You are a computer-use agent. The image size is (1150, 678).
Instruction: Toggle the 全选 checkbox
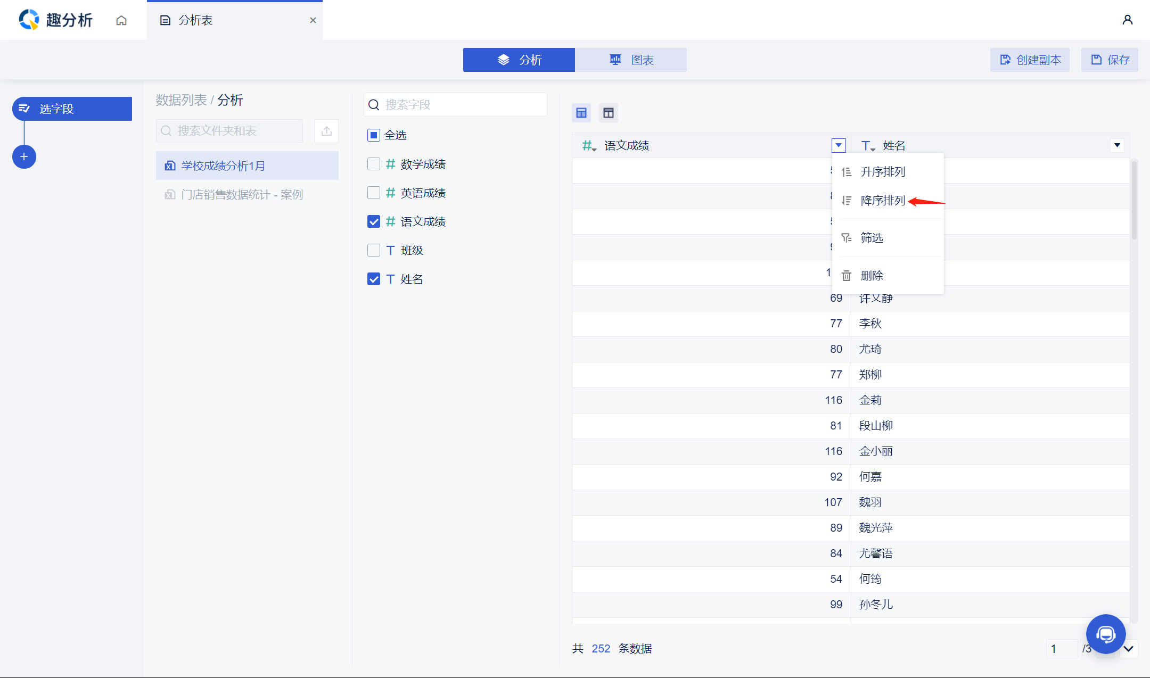(x=374, y=135)
